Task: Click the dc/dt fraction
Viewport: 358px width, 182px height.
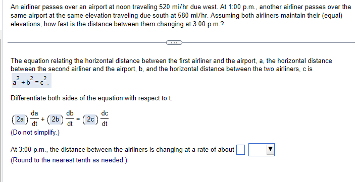Action: [105, 118]
